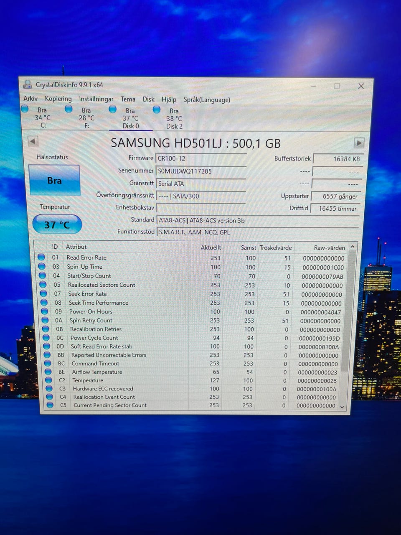Close the CrystalDiskInfo window
Image resolution: width=401 pixels, height=535 pixels.
coord(361,86)
